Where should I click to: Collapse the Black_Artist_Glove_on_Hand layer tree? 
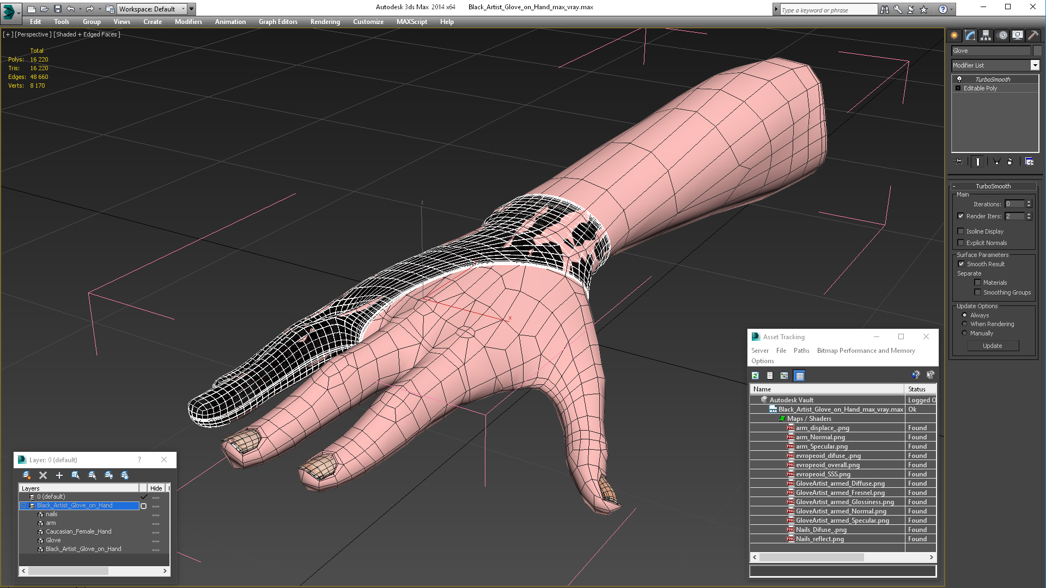[x=23, y=506]
